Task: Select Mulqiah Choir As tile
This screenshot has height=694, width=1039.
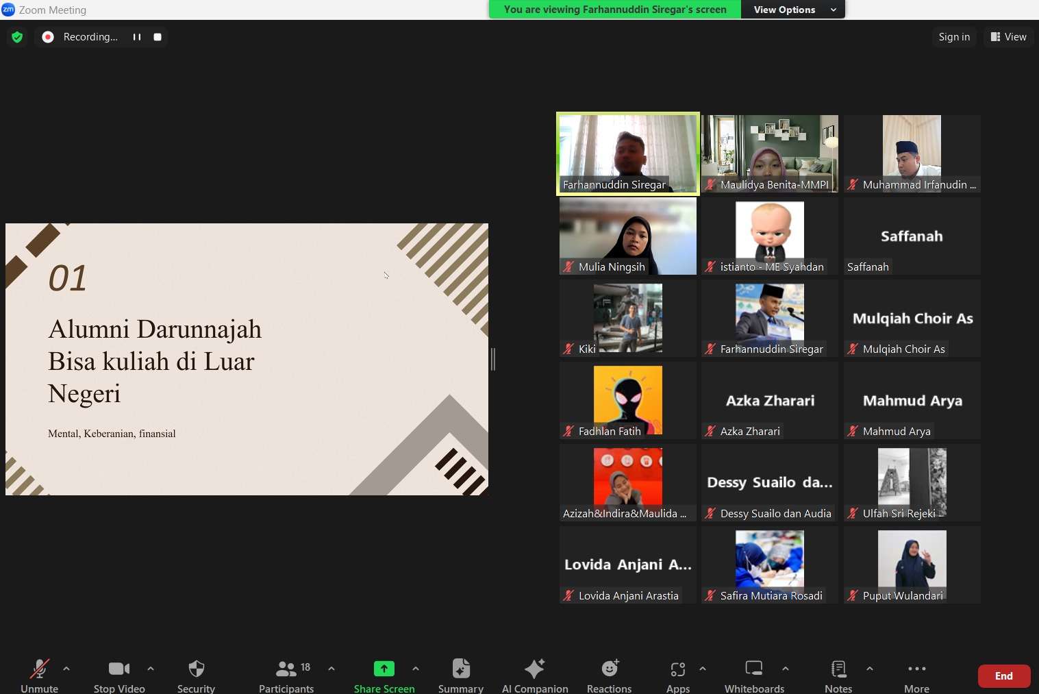Action: pyautogui.click(x=912, y=318)
